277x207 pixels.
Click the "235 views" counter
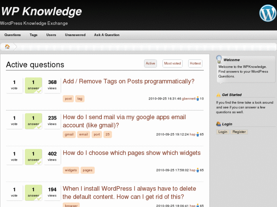[52, 121]
